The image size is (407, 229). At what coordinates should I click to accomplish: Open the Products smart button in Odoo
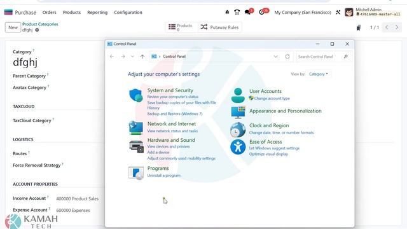(181, 27)
